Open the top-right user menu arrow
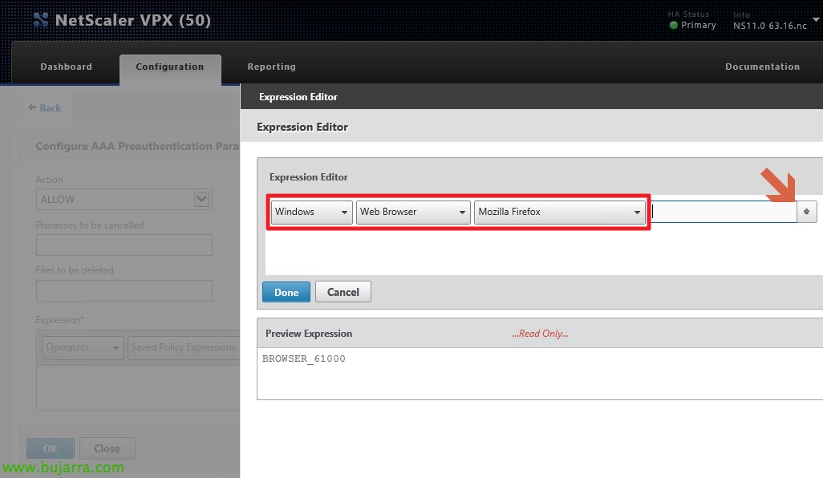 (x=816, y=19)
